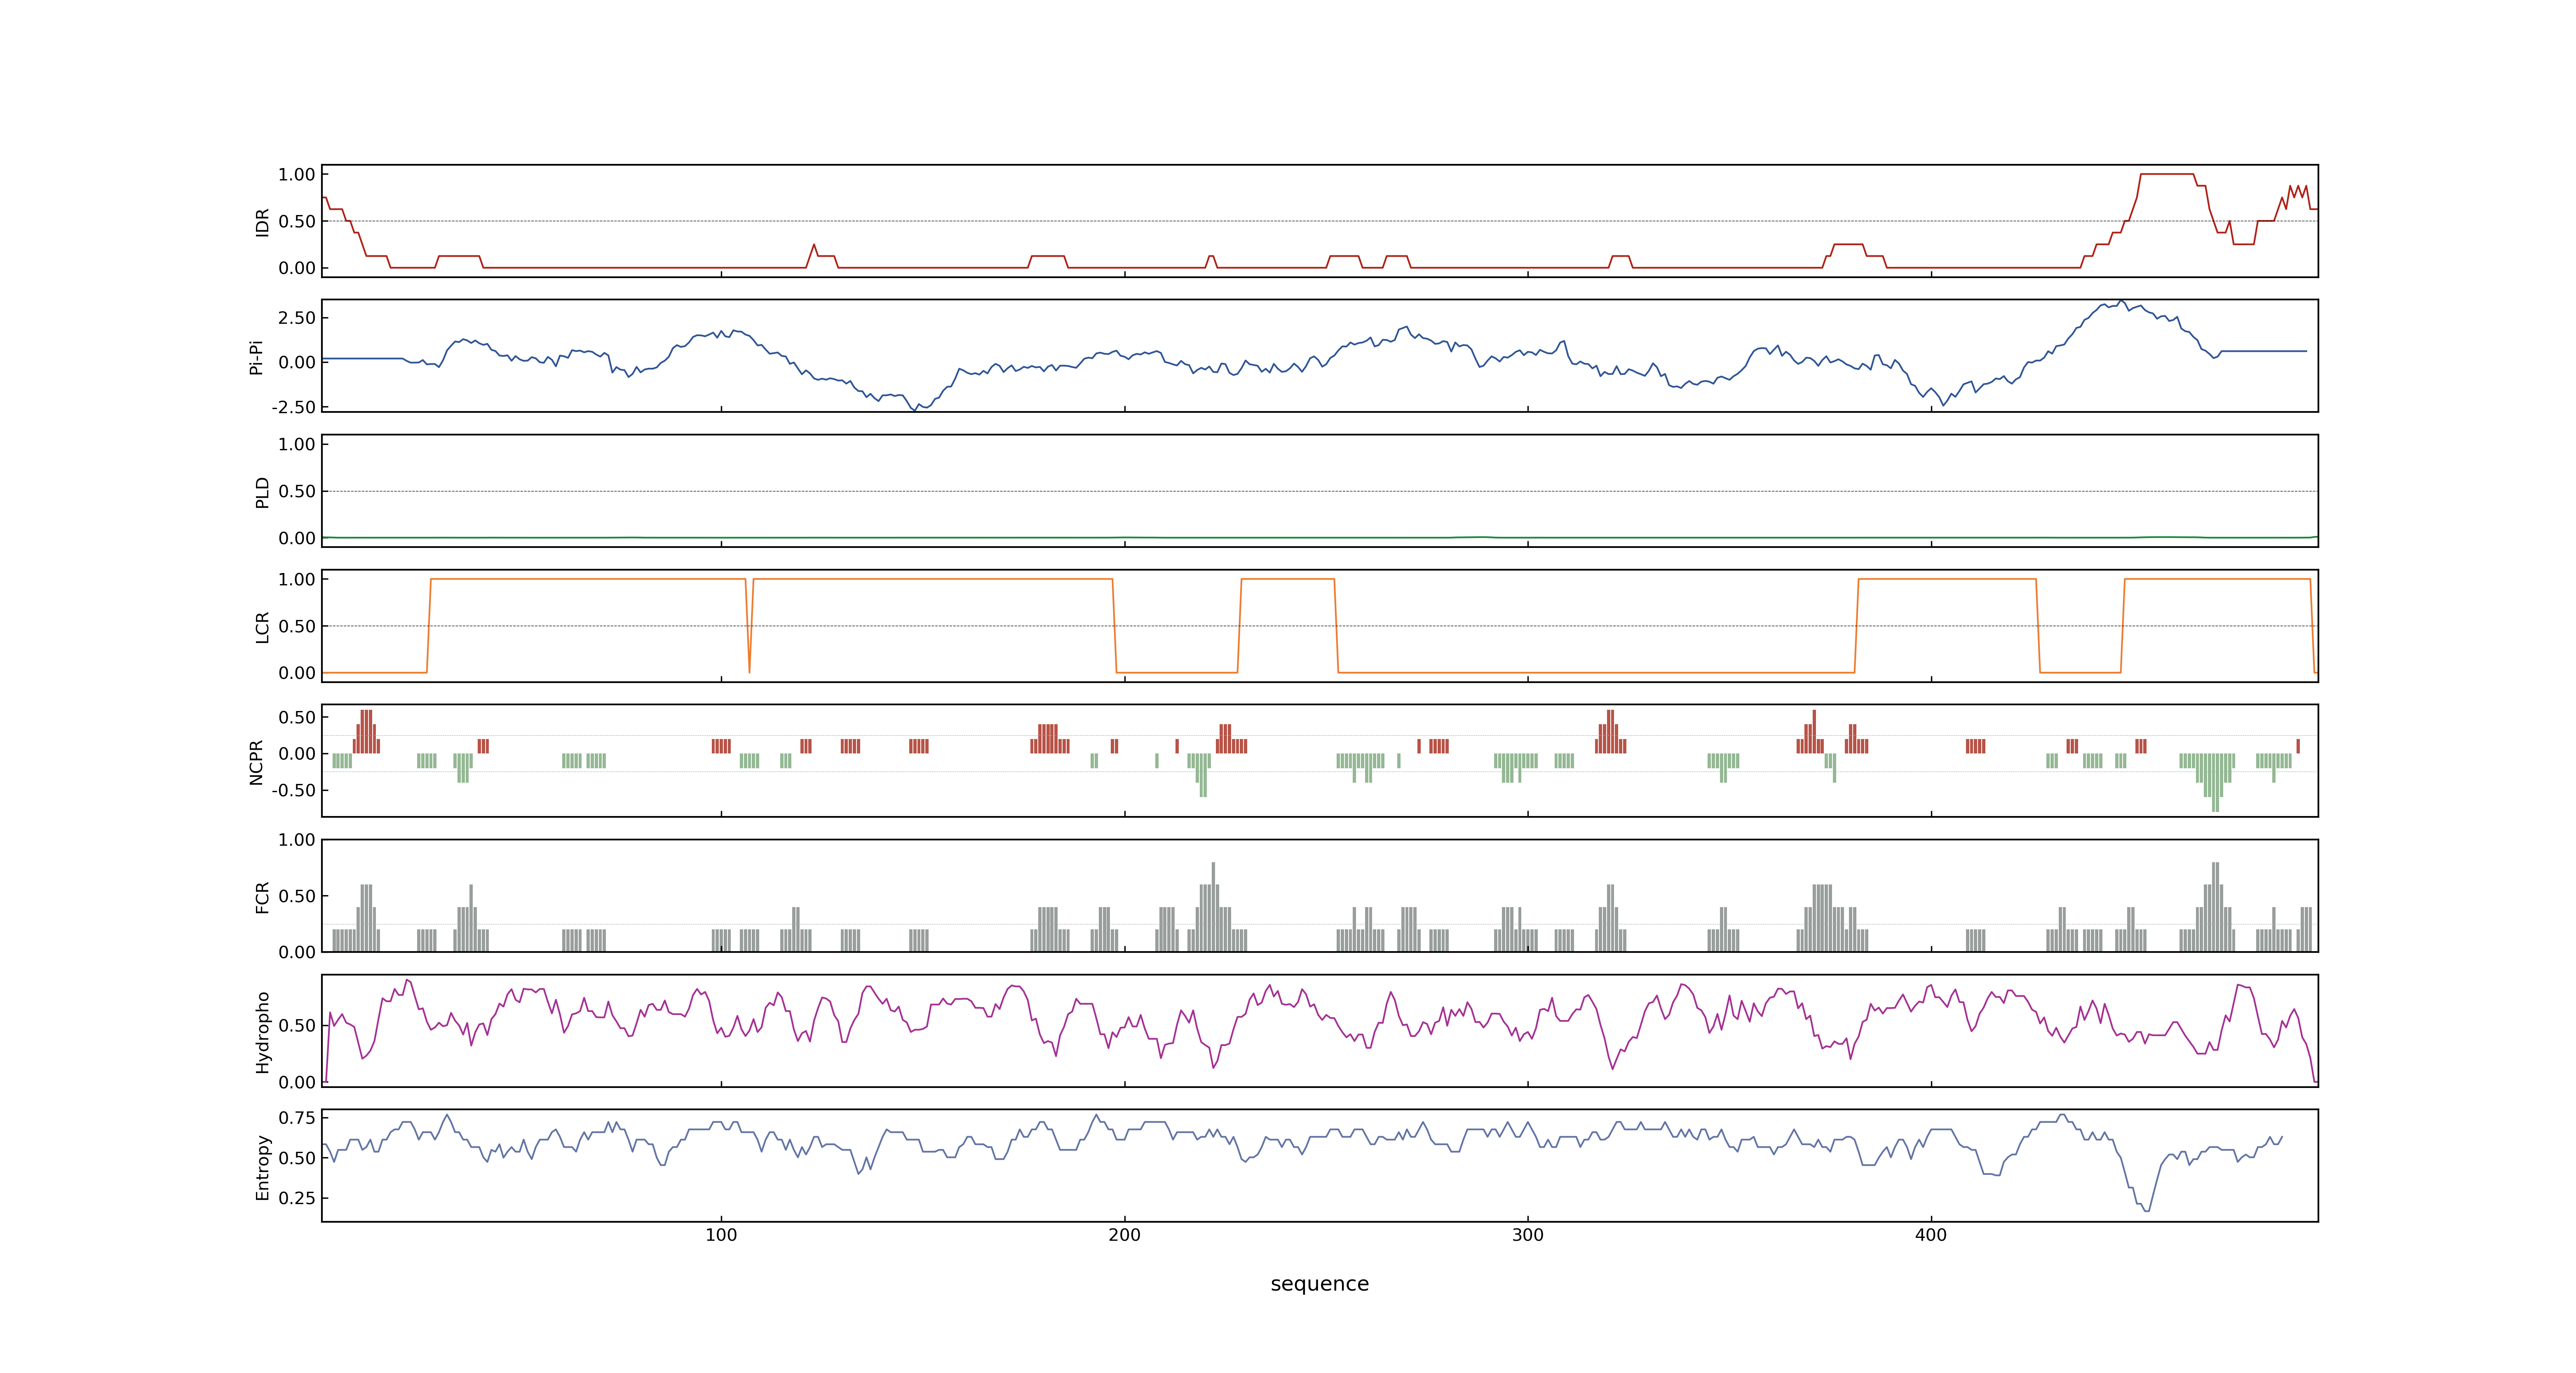The width and height of the screenshot is (2576, 1373).
Task: Click the PLD axis label
Action: pyautogui.click(x=262, y=491)
